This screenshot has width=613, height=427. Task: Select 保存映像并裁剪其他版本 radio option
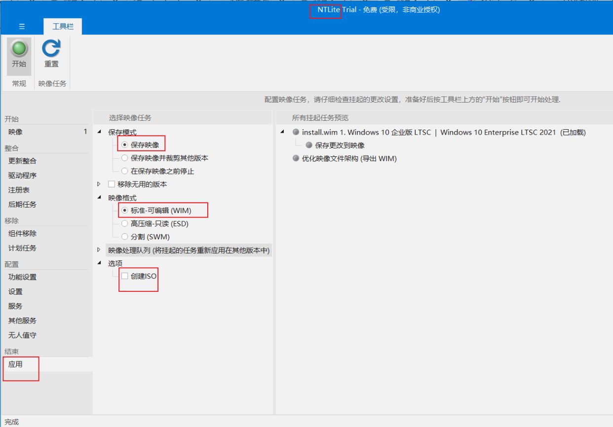[x=125, y=158]
